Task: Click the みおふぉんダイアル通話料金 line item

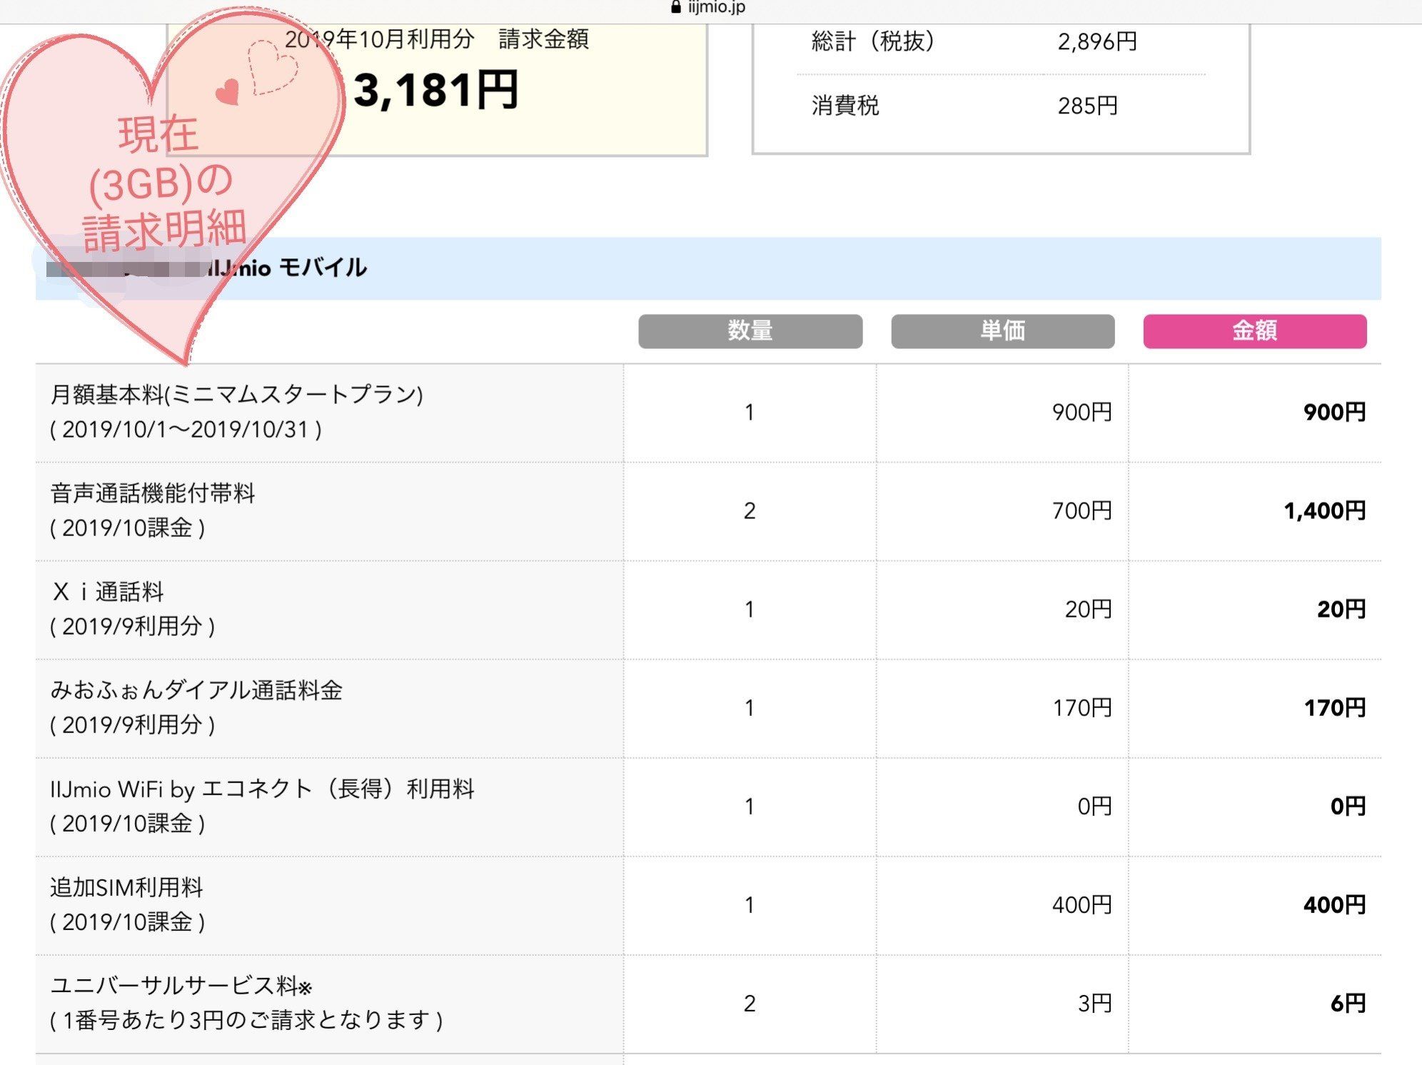Action: pyautogui.click(x=196, y=690)
